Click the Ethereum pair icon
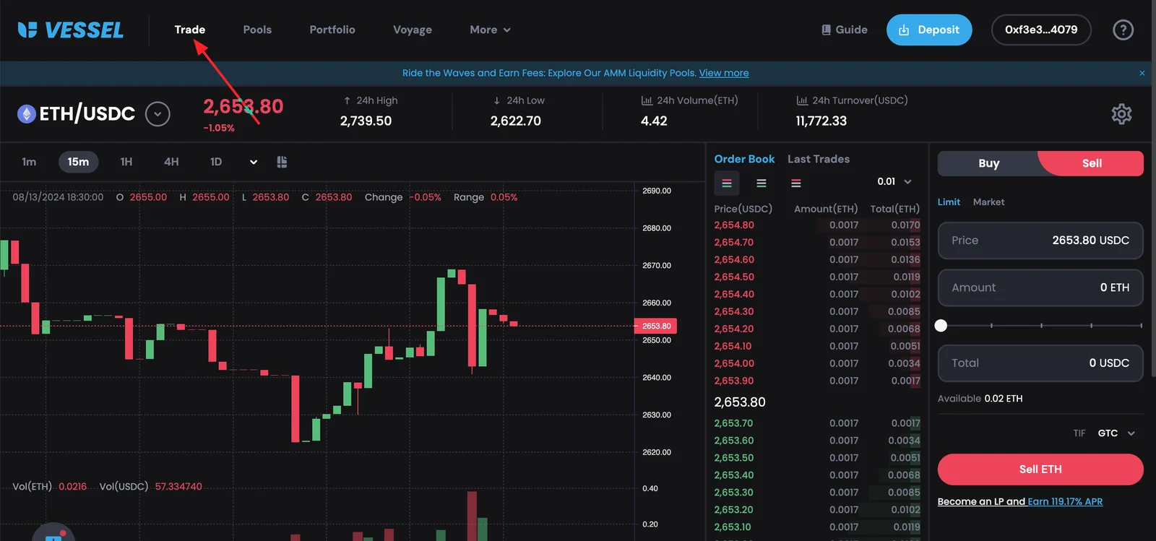The height and width of the screenshot is (541, 1156). [27, 114]
